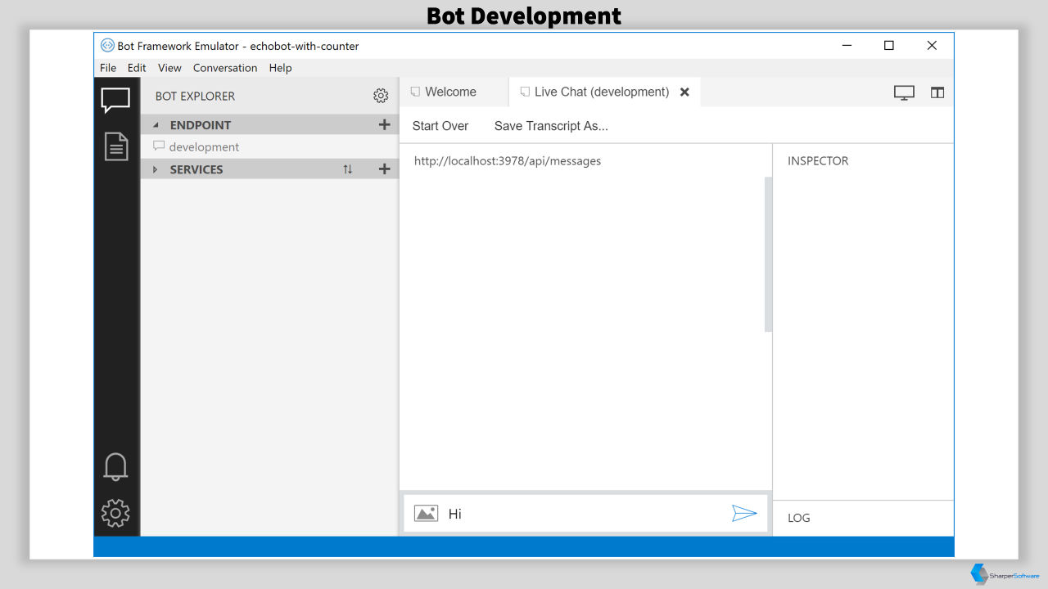Click the BOT EXPLORER heading

(x=195, y=96)
